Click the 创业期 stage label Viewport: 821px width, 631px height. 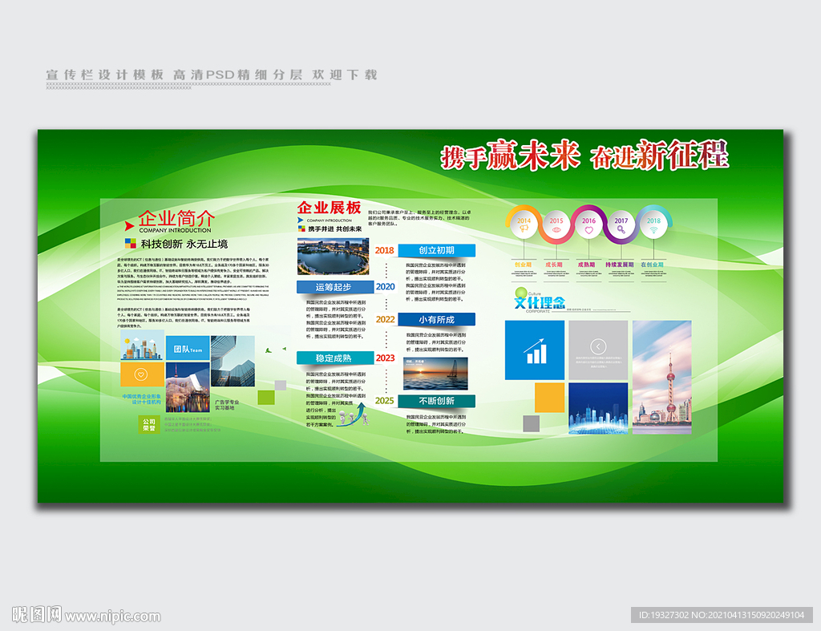[523, 265]
